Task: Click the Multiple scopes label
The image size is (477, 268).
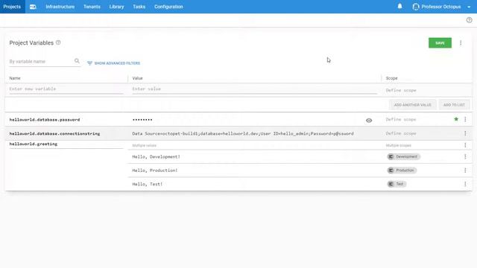Action: [398, 146]
